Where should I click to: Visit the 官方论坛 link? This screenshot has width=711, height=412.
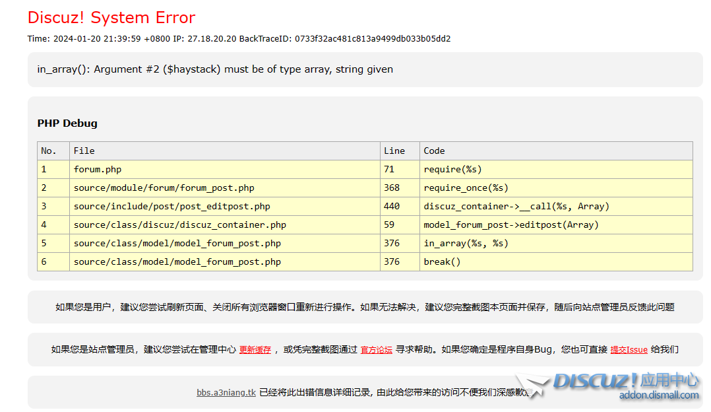click(376, 349)
